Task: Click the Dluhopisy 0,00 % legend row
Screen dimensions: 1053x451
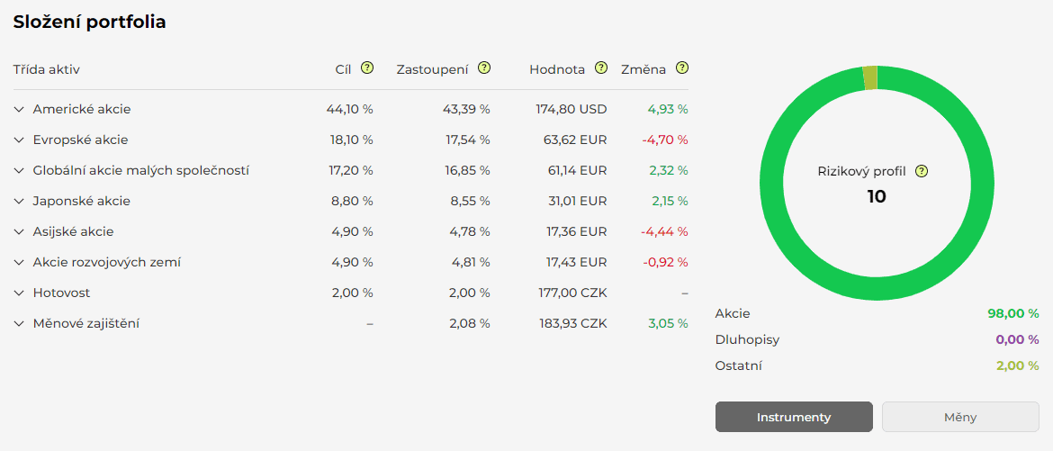Action: 877,339
